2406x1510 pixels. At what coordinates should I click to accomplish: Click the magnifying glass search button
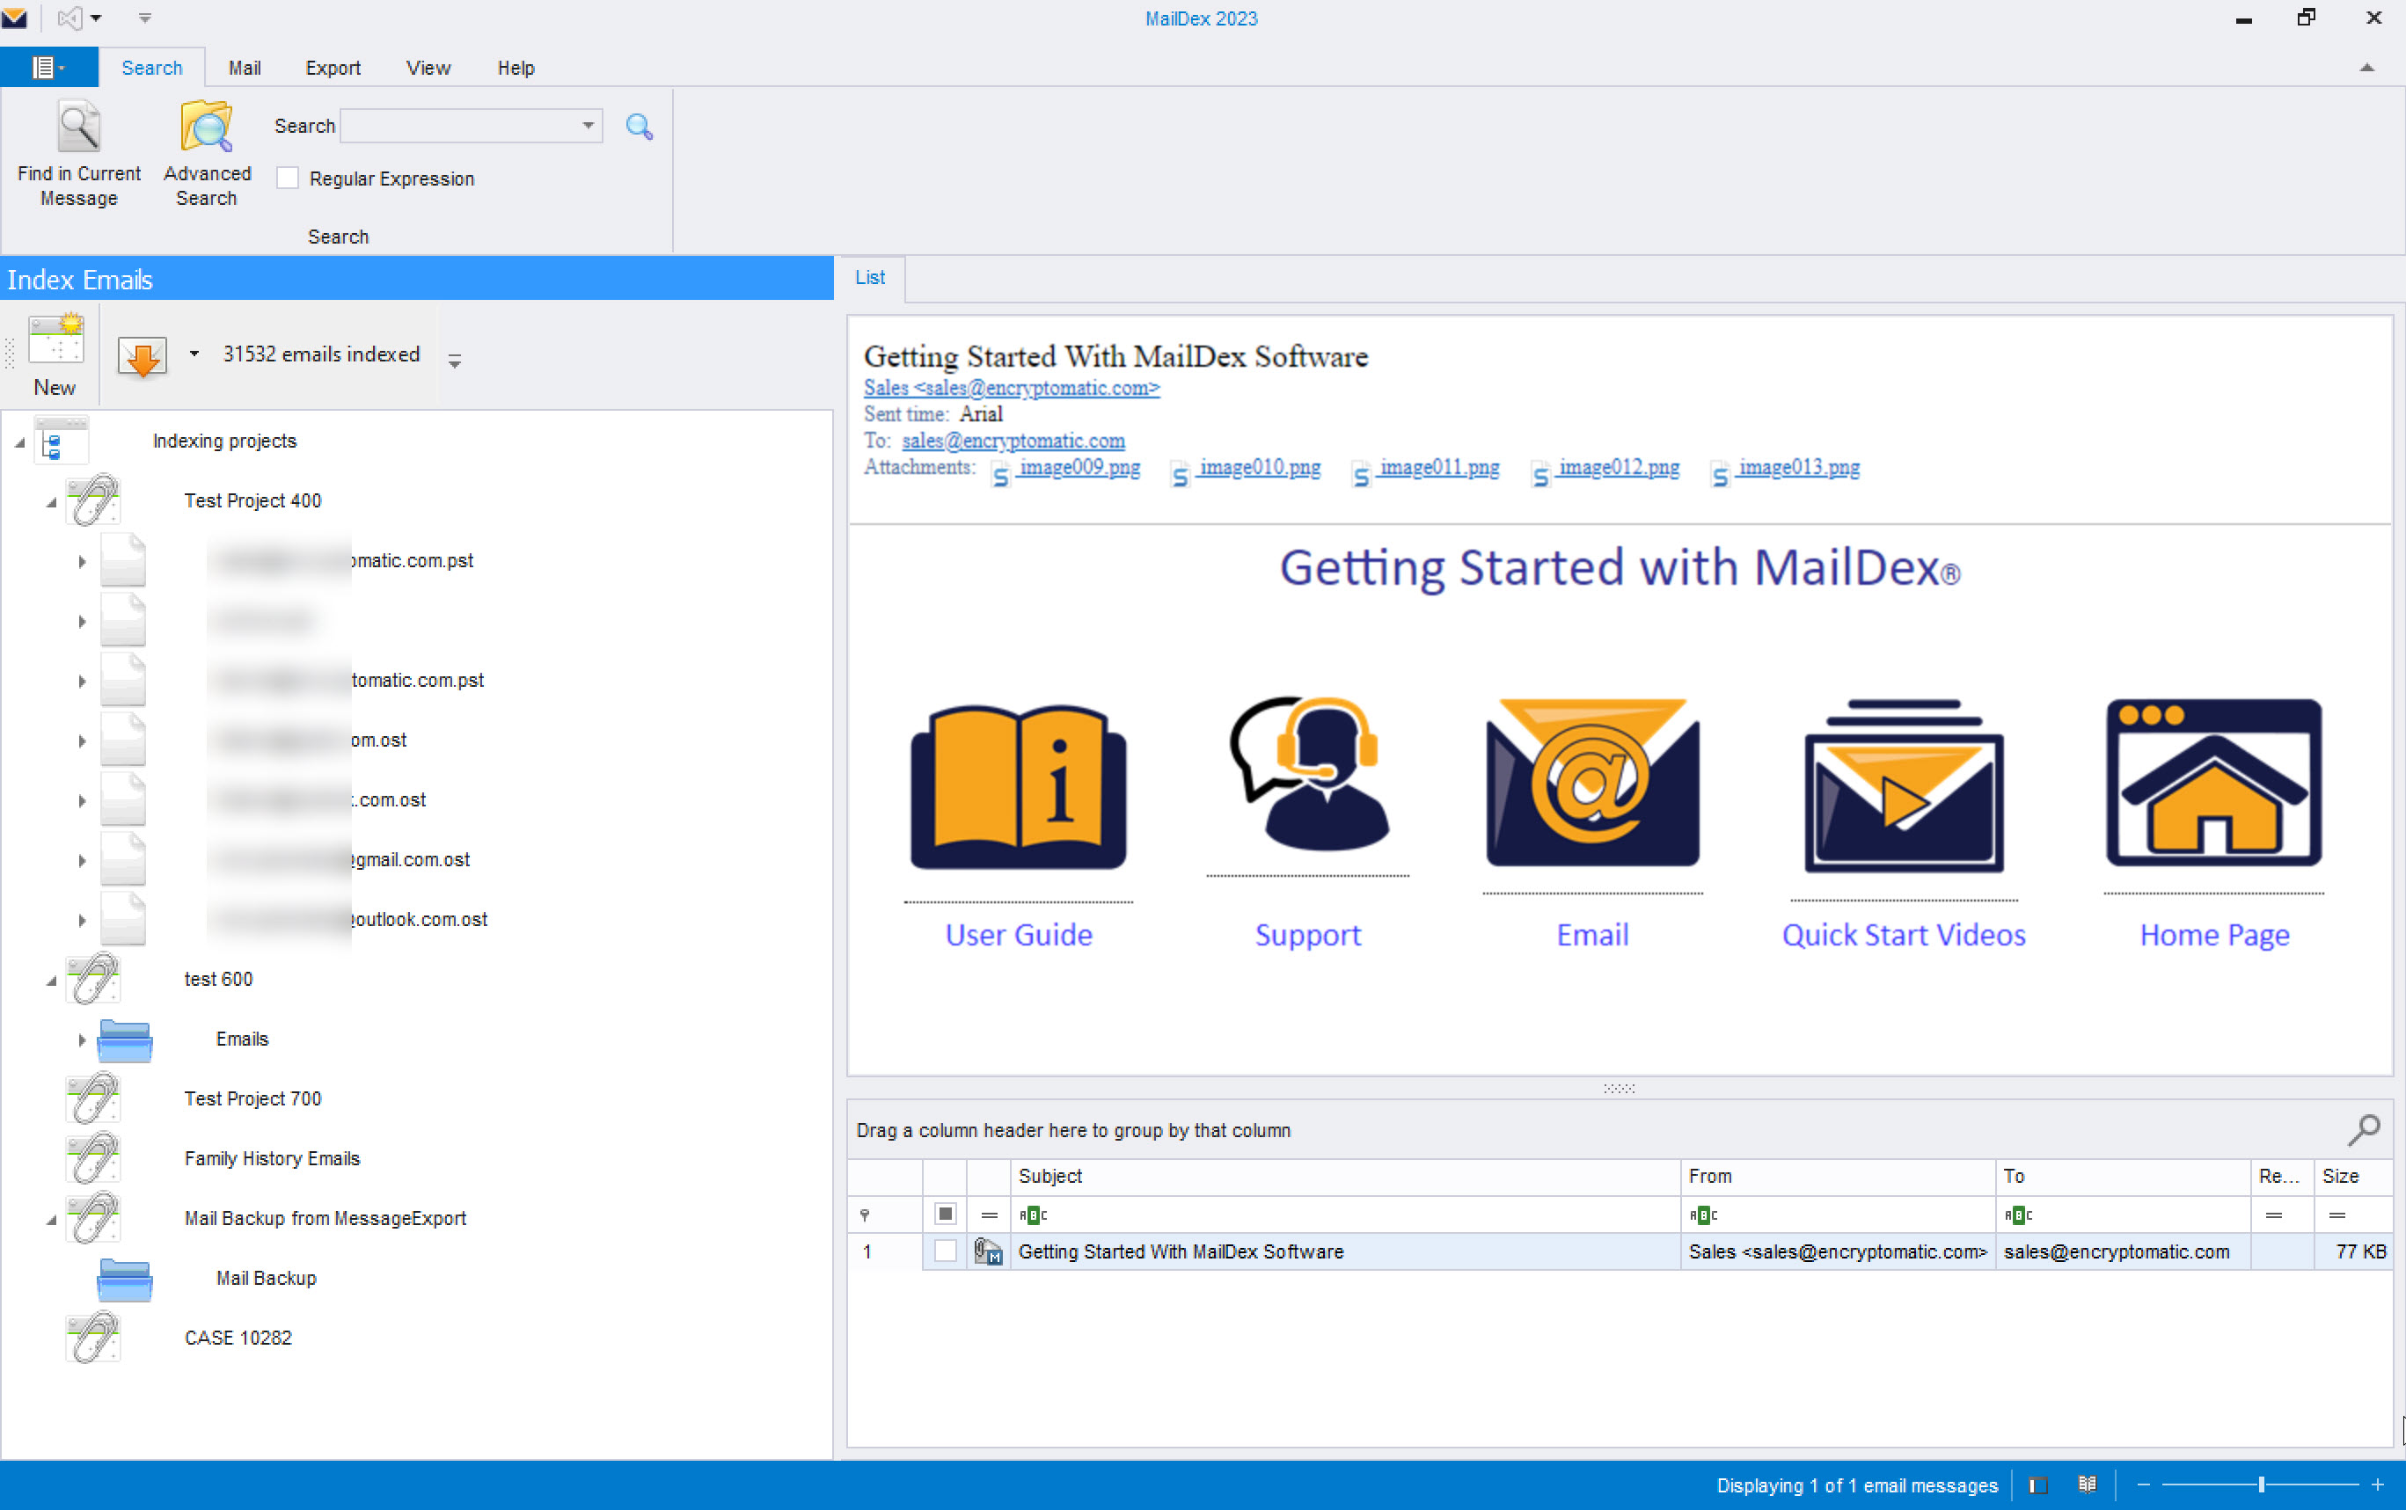638,127
